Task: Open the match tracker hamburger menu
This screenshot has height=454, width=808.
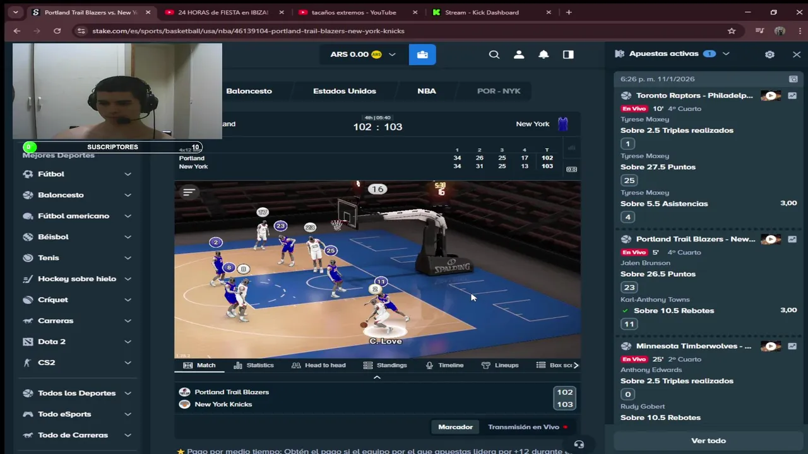Action: tap(189, 192)
